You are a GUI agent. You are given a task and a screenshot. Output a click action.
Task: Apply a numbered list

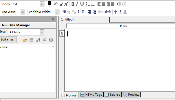88,4
